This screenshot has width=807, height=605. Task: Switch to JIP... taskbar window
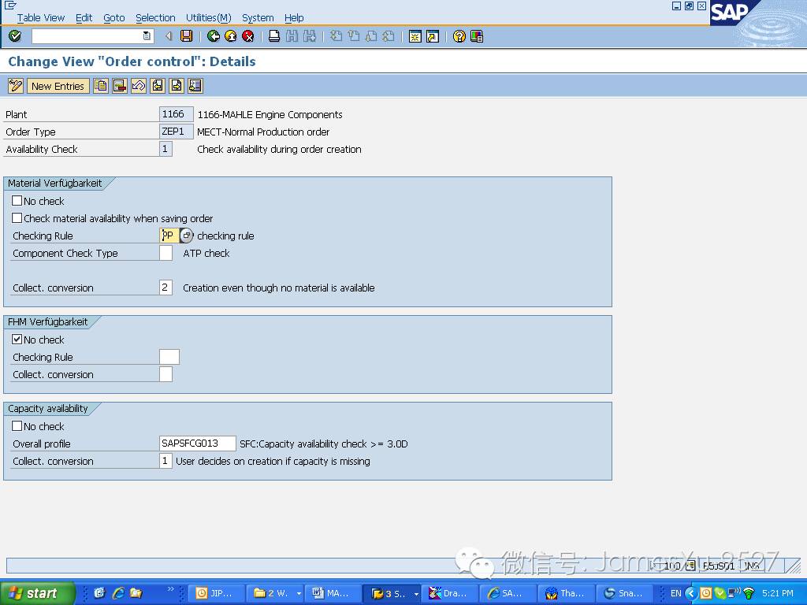coord(217,593)
